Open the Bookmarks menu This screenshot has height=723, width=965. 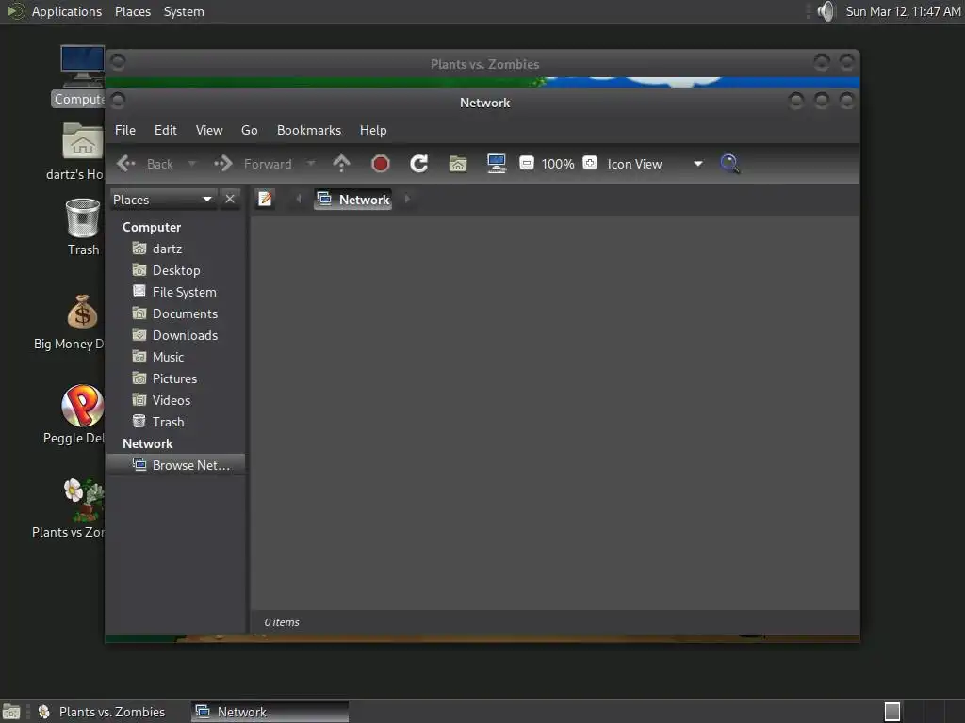click(309, 130)
